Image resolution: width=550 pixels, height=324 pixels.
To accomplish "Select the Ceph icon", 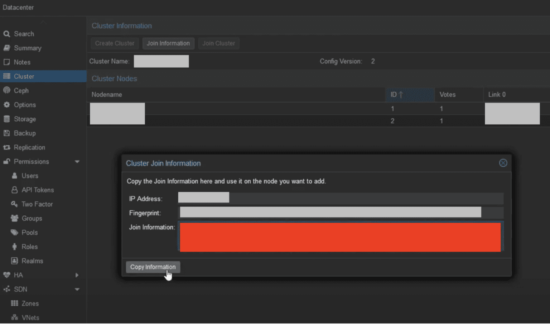I will [x=7, y=90].
